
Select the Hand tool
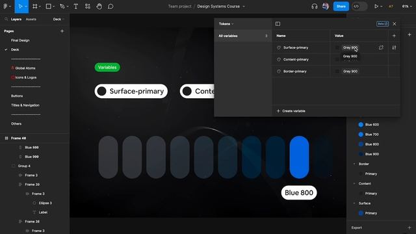pyautogui.click(x=99, y=6)
